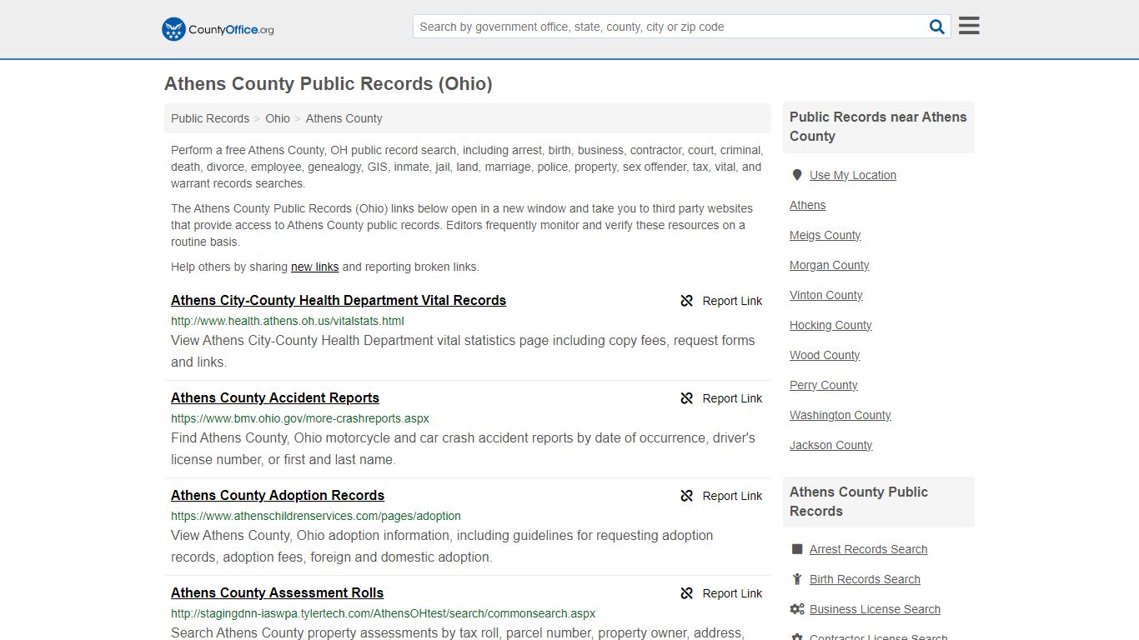This screenshot has height=640, width=1139.
Task: Open Jackson County link
Action: click(x=831, y=445)
